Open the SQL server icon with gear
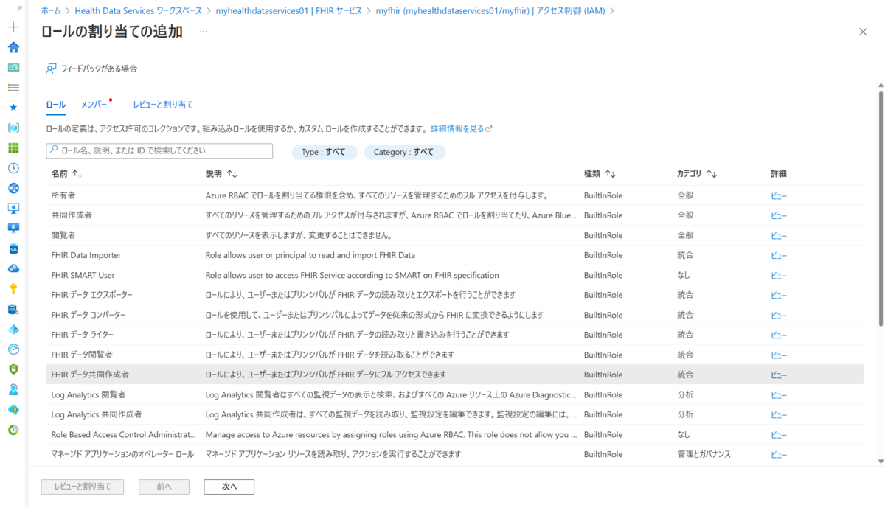Viewport: 885px width, 508px height. [x=13, y=308]
